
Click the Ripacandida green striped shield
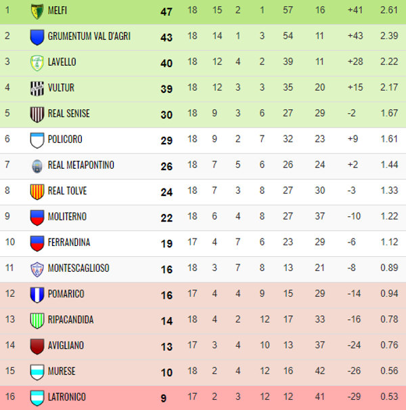[x=37, y=321]
